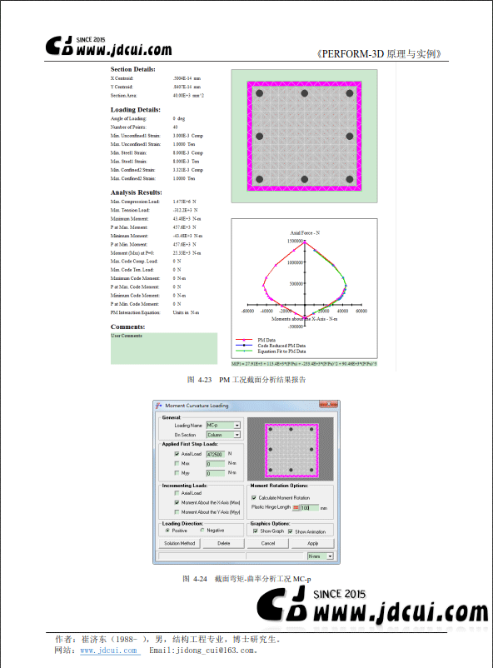Toggle Applied First Step Axial Load checkbox

(x=177, y=454)
